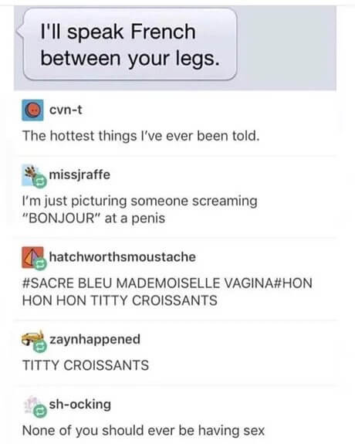Select the reblog badge on zaynhappened's avatar
Viewport: 355px width, 444px height.
(40, 346)
